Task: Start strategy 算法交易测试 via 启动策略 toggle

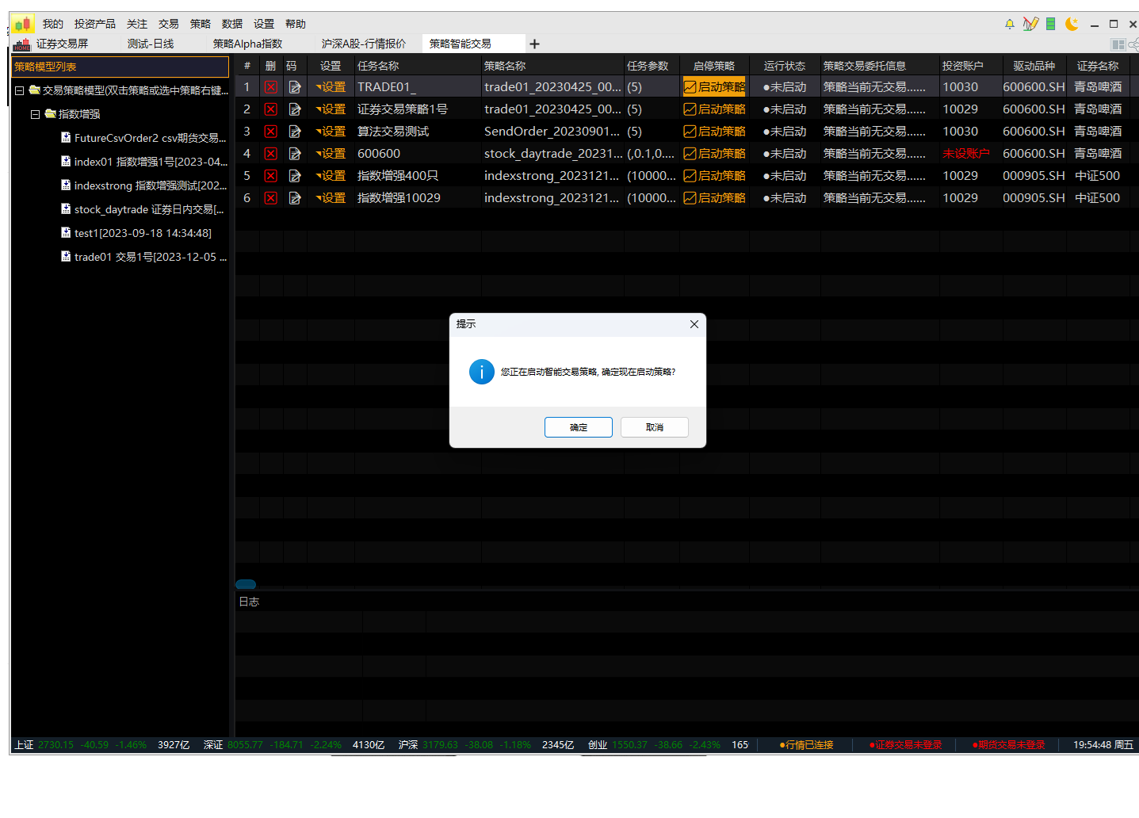Action: click(x=713, y=131)
